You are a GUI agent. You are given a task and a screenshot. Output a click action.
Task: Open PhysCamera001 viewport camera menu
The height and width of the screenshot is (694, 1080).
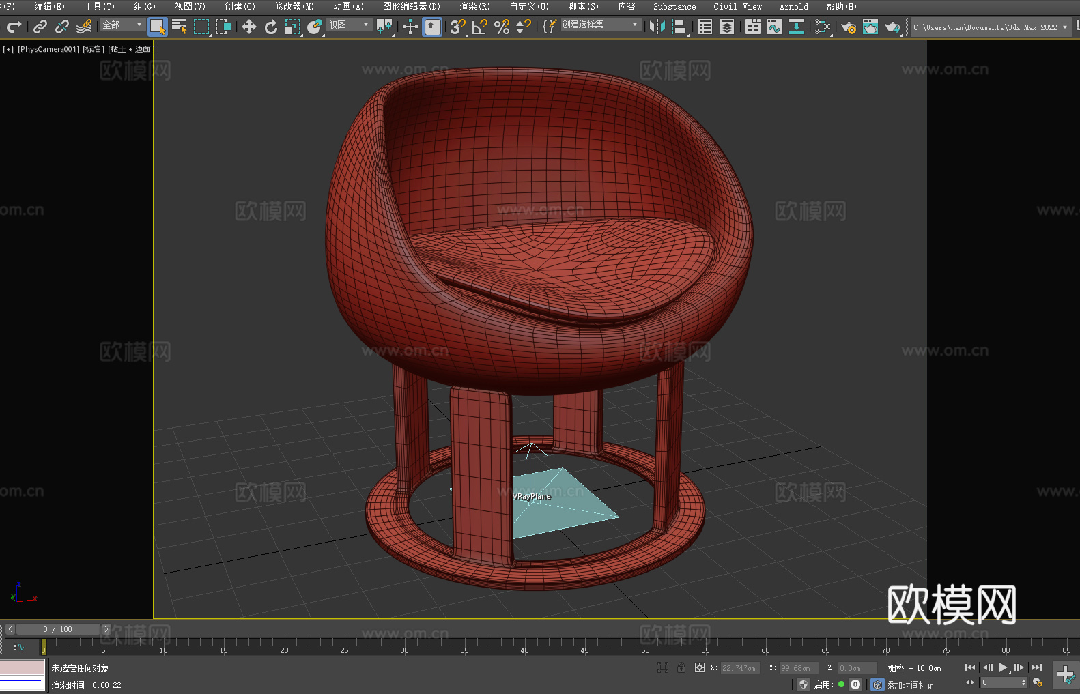(x=48, y=49)
